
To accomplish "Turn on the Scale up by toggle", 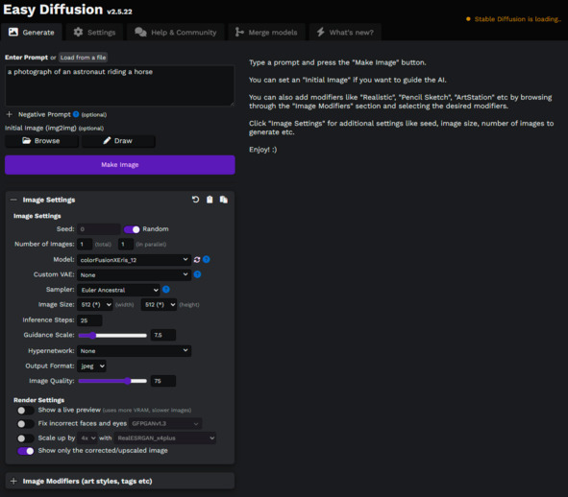I will click(26, 438).
